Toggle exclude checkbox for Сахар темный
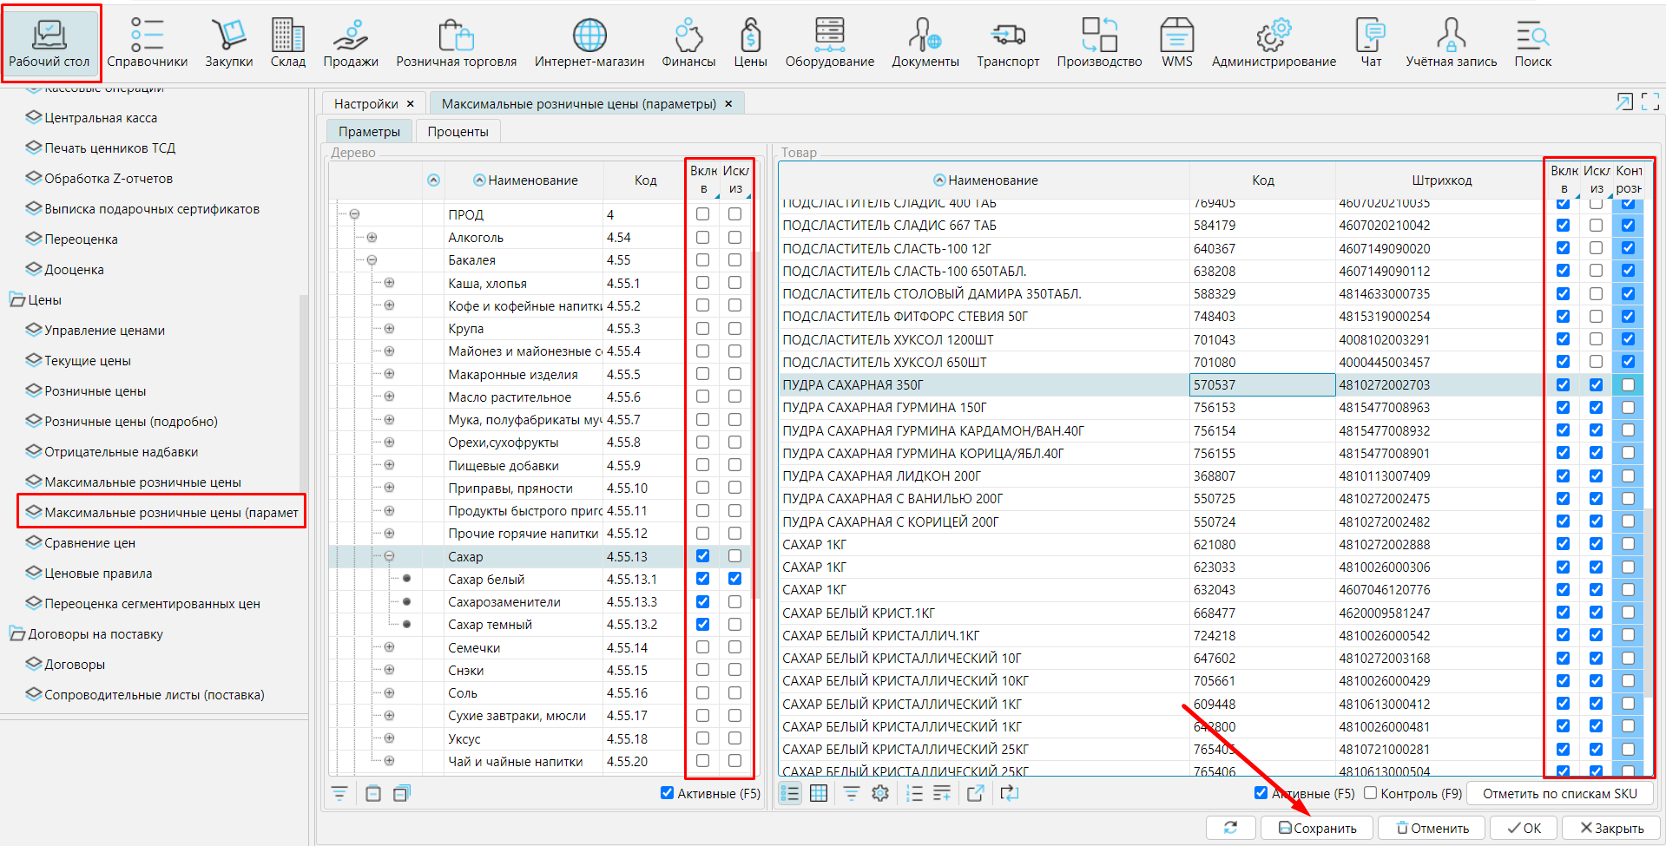Screen dimensions: 1666x846 coord(734,625)
